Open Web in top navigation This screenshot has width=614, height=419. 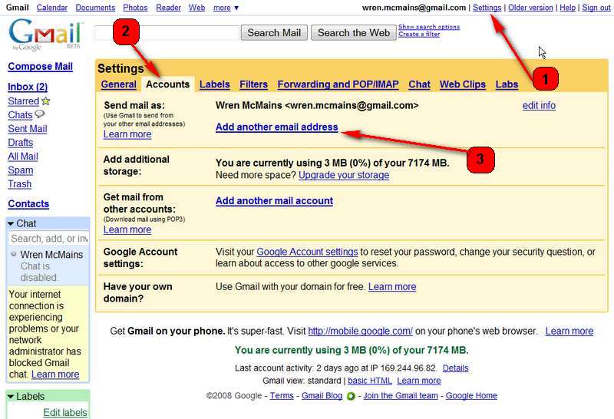(x=196, y=8)
